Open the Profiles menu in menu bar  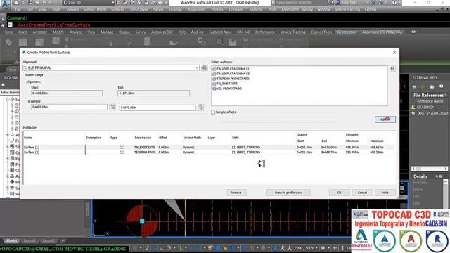pos(217,9)
